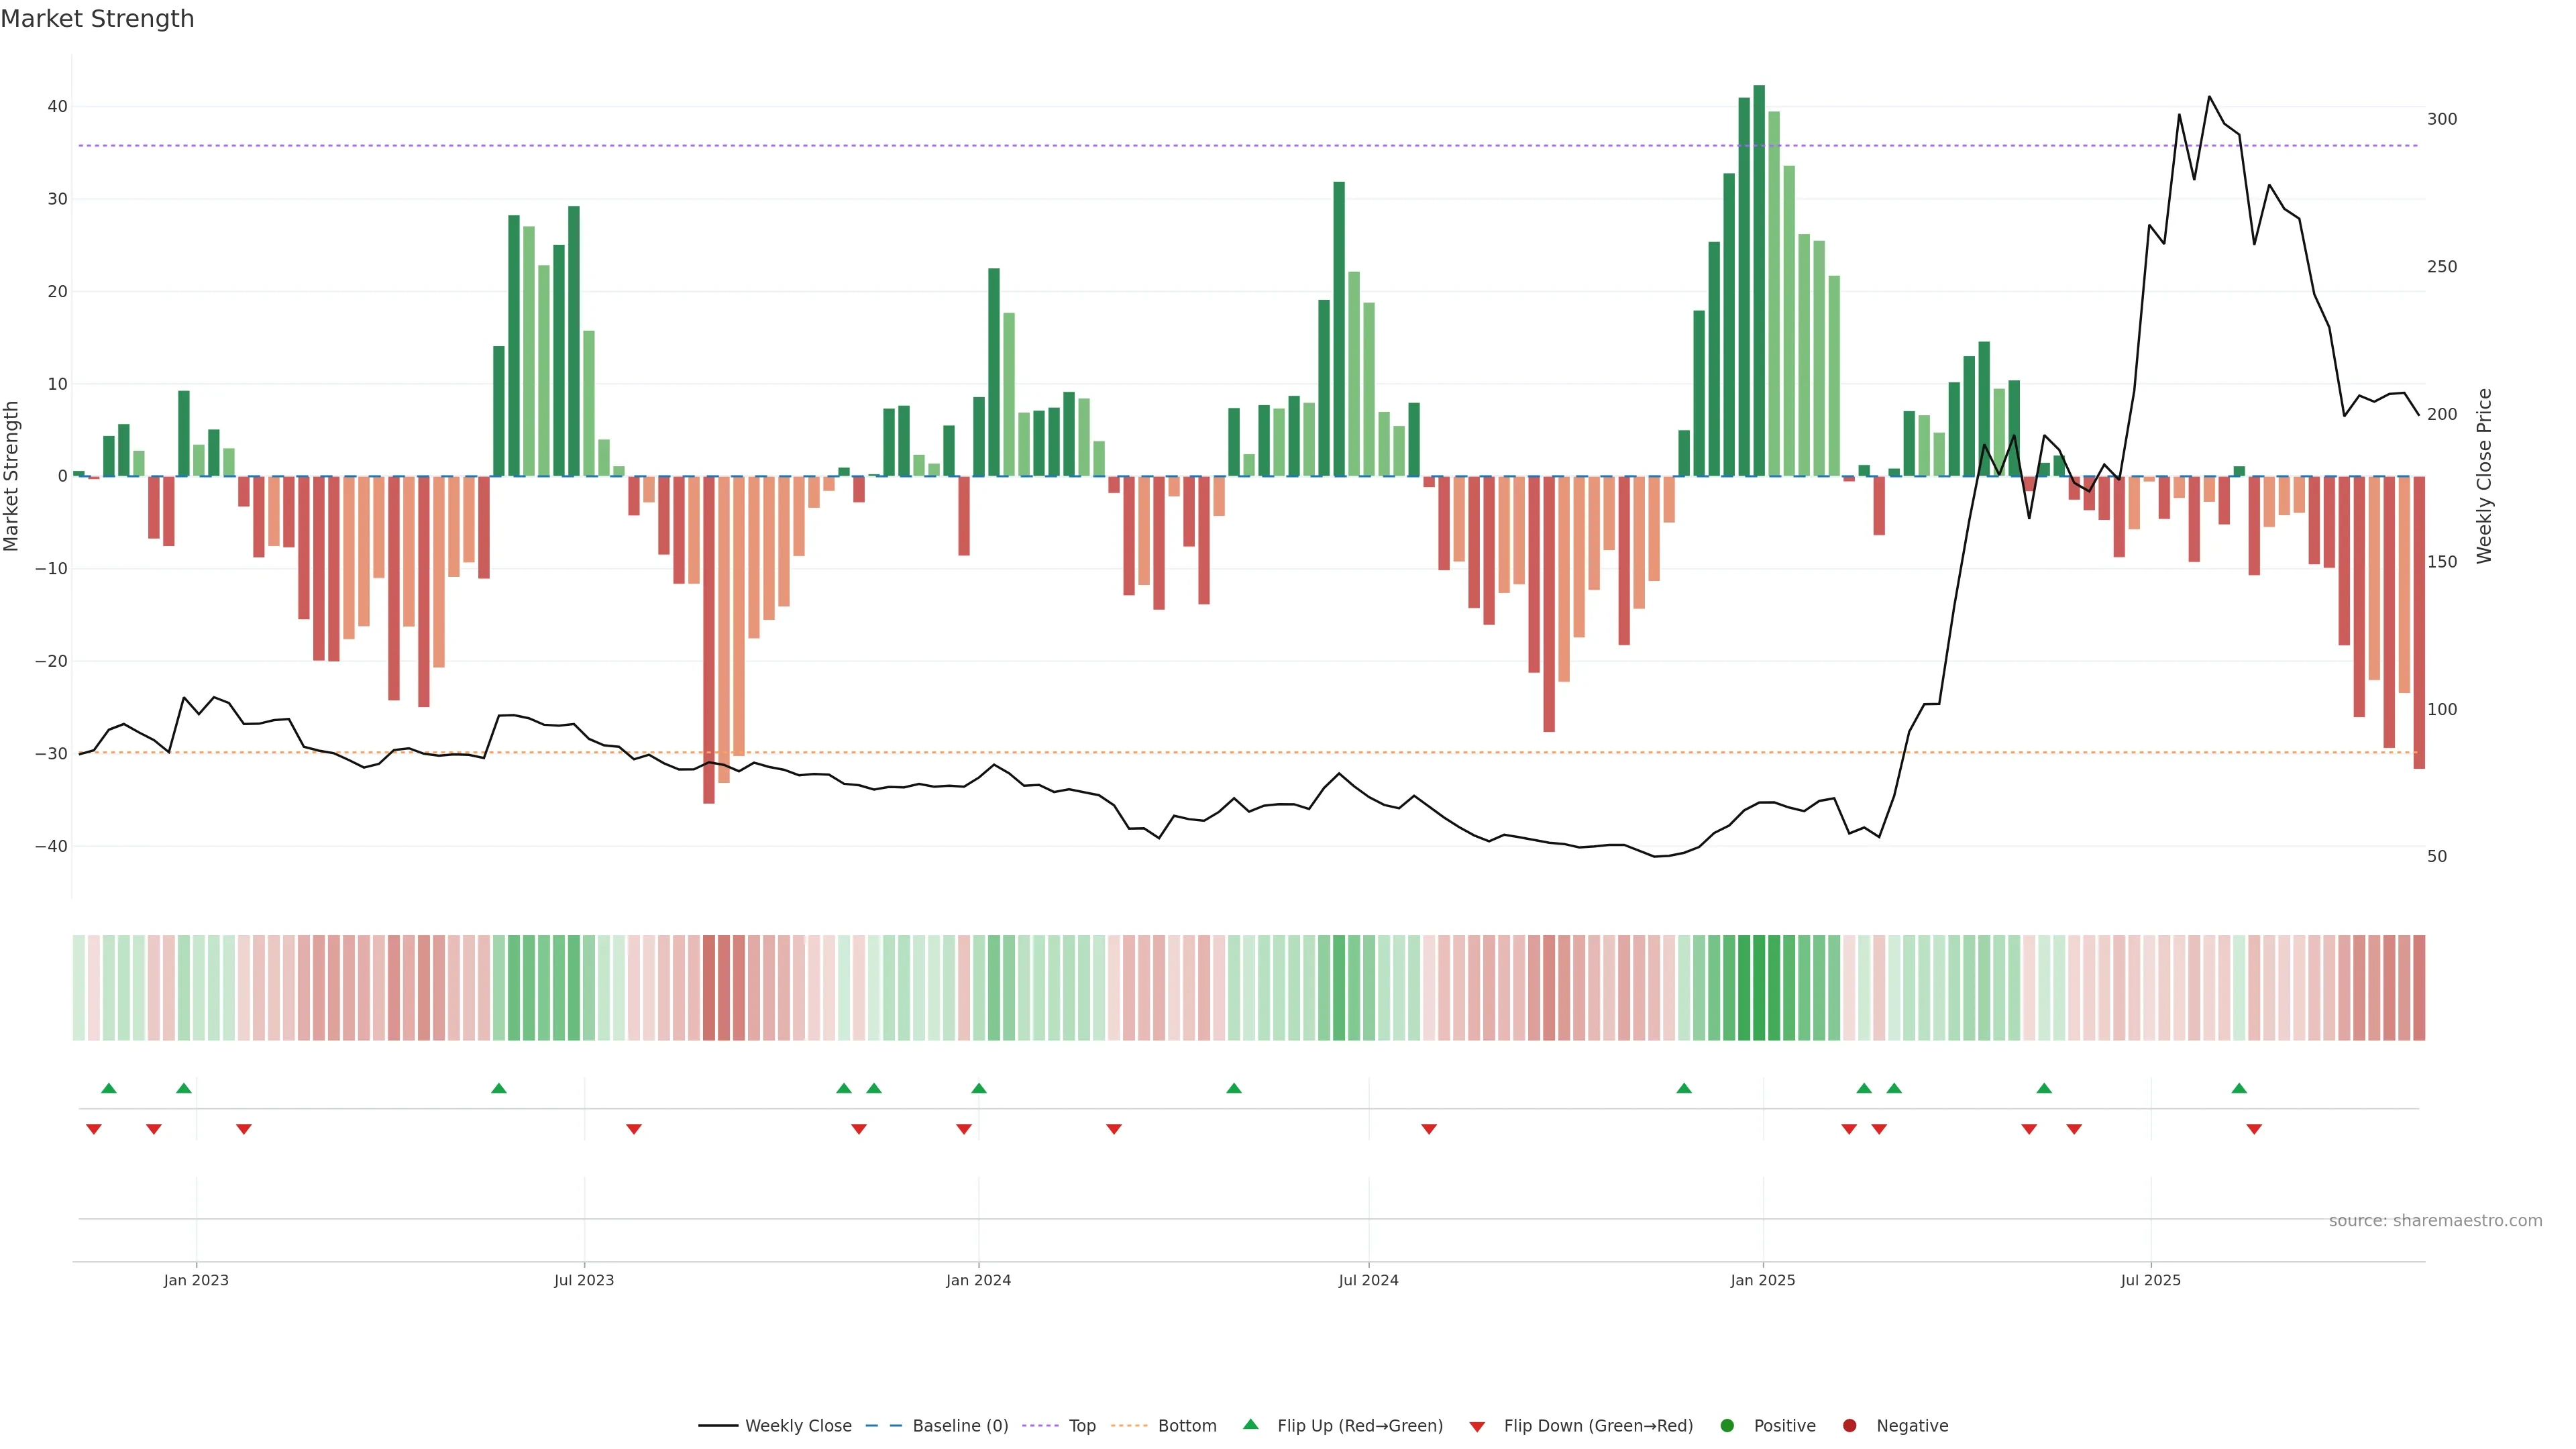The image size is (2576, 1449).
Task: Click the Positive green circle legend icon
Action: pos(1727,1426)
